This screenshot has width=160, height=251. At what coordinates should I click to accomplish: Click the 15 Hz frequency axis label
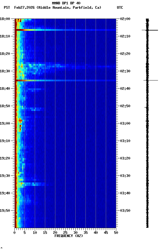click(45, 233)
